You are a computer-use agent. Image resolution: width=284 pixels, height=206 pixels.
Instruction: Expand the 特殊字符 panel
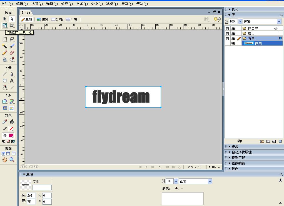(x=230, y=157)
